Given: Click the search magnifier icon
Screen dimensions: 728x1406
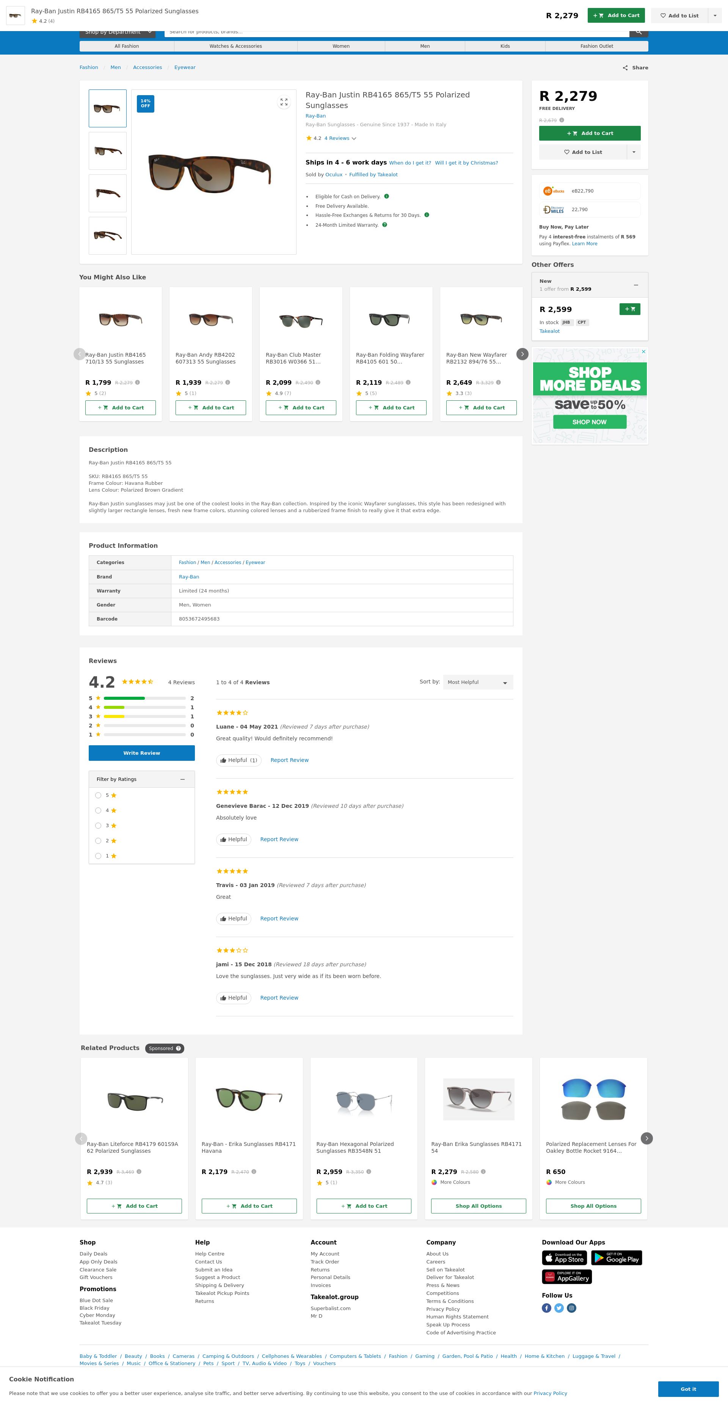Looking at the screenshot, I should [x=639, y=32].
